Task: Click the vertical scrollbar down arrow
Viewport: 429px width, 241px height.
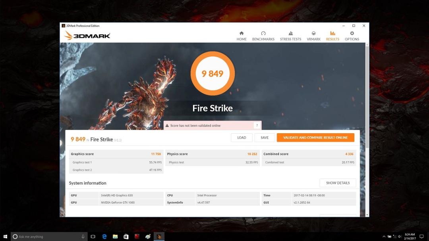Action: [x=367, y=215]
